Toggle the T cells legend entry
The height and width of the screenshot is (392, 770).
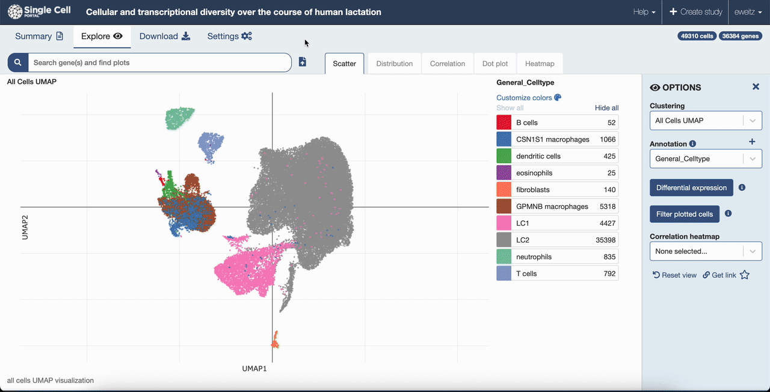pyautogui.click(x=557, y=274)
